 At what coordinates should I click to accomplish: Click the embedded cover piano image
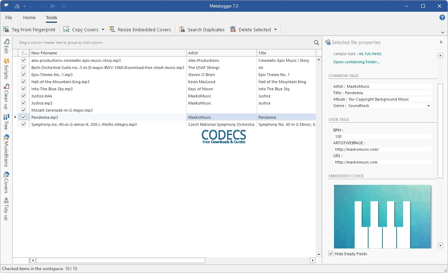(x=382, y=216)
